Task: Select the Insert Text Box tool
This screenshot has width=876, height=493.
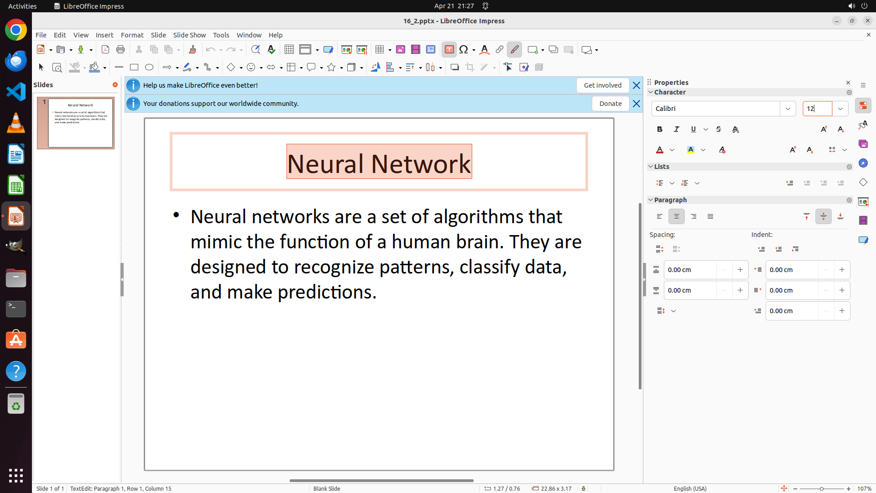Action: tap(449, 49)
